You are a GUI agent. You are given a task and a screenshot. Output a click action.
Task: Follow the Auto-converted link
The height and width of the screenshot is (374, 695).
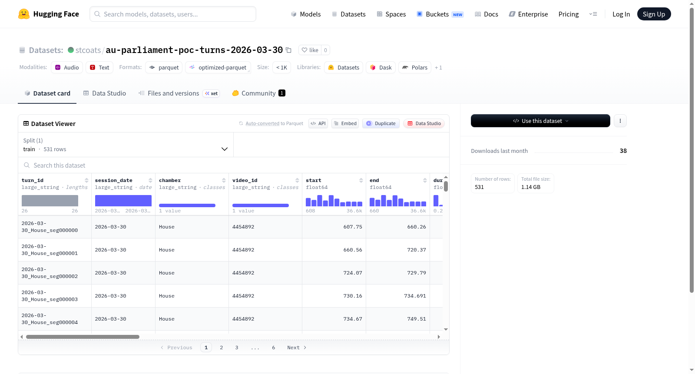pyautogui.click(x=262, y=123)
